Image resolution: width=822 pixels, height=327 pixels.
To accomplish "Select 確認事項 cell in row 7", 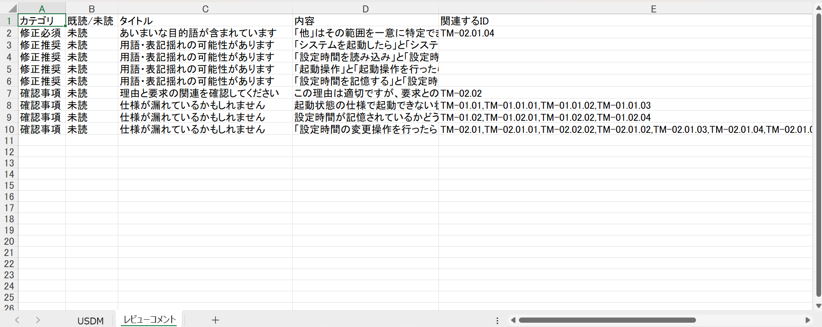I will click(42, 93).
